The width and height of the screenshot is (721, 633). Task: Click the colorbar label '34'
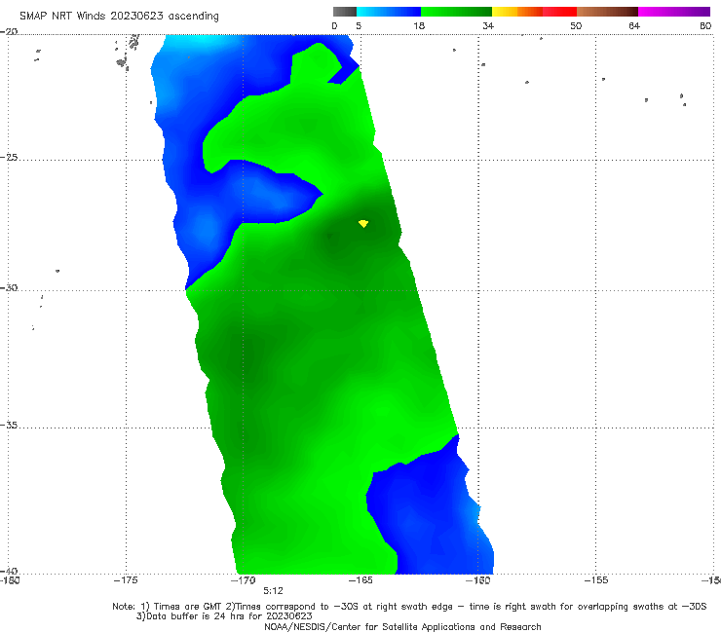click(x=488, y=25)
